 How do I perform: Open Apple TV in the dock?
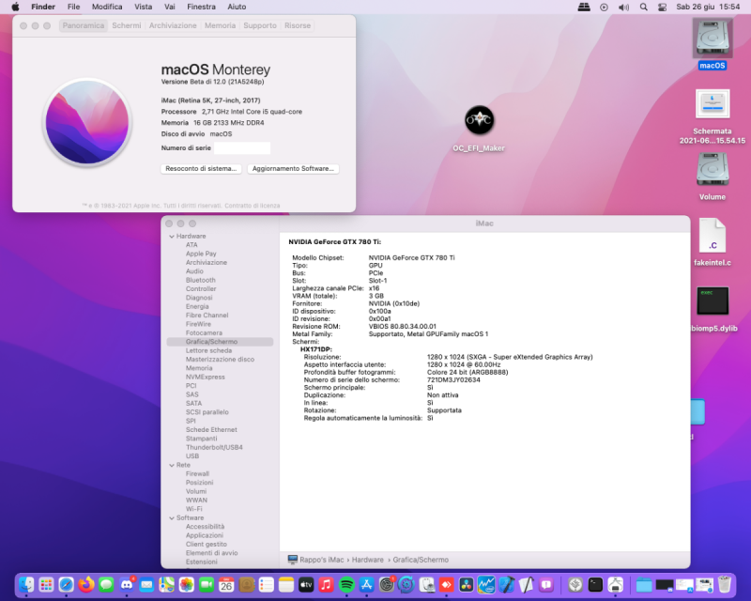tap(306, 585)
